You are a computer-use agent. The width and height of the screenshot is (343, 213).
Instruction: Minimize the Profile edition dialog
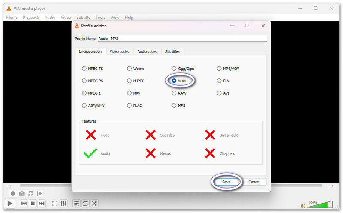pyautogui.click(x=232, y=26)
